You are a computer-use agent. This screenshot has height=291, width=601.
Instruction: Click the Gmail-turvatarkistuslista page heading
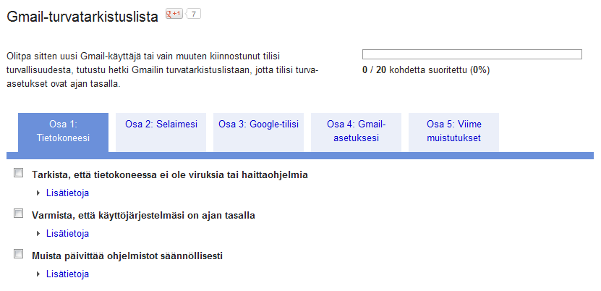(82, 17)
